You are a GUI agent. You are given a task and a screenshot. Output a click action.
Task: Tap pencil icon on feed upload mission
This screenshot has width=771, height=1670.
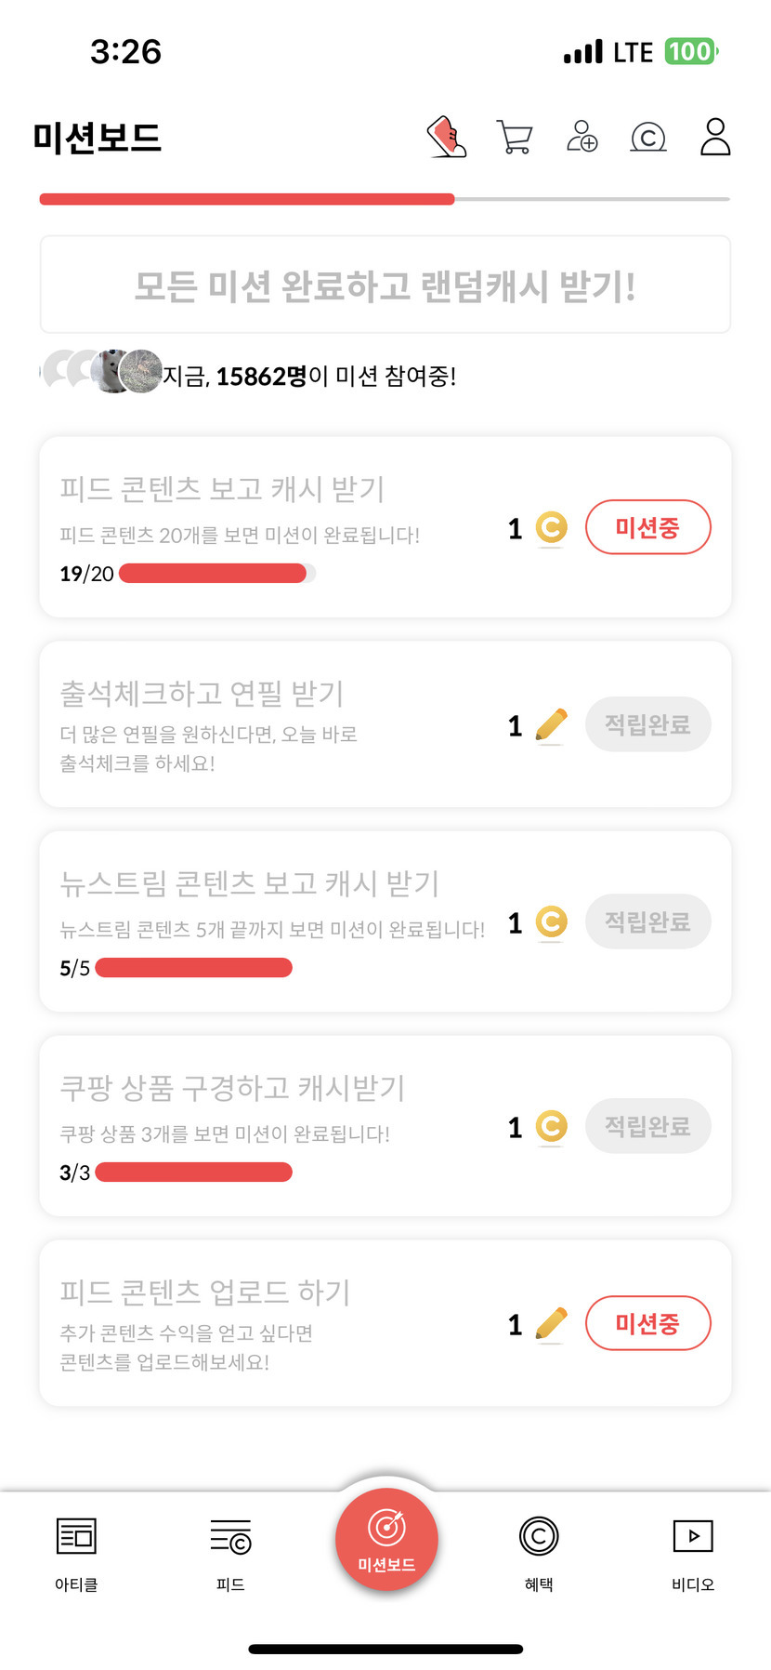551,1324
